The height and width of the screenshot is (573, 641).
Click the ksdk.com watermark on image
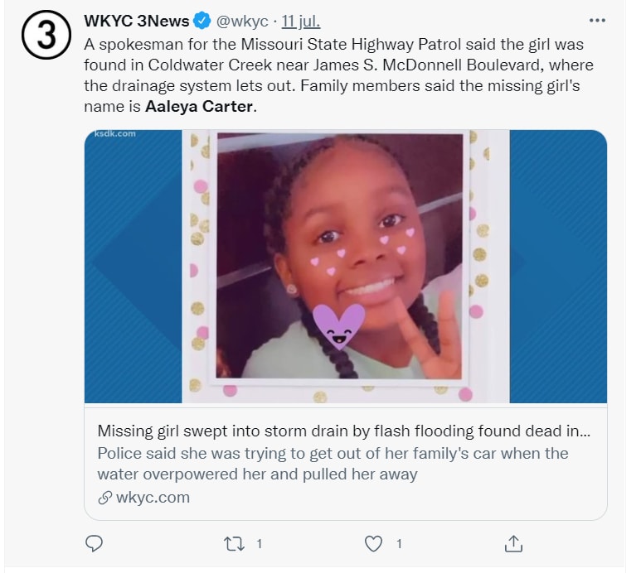pos(115,134)
